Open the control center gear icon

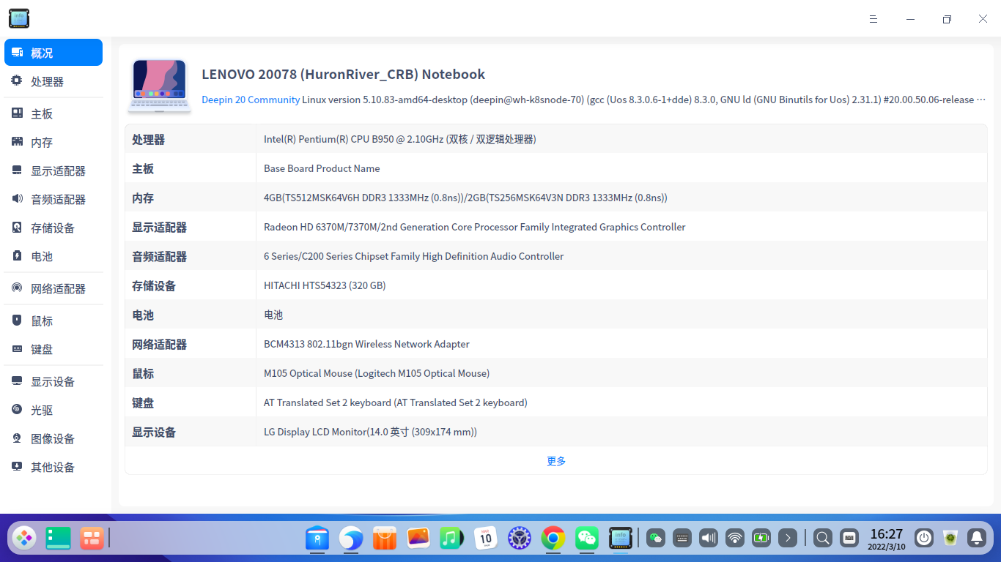(520, 539)
